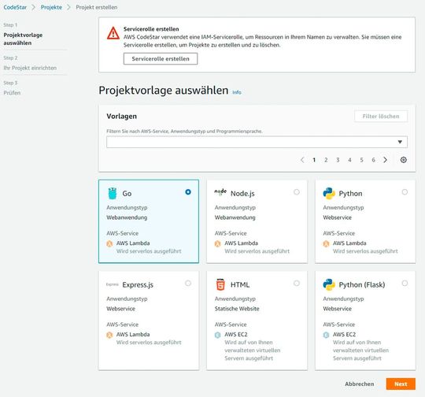Select the Go template radio button
Screen dimensions: 425x397
pos(188,192)
